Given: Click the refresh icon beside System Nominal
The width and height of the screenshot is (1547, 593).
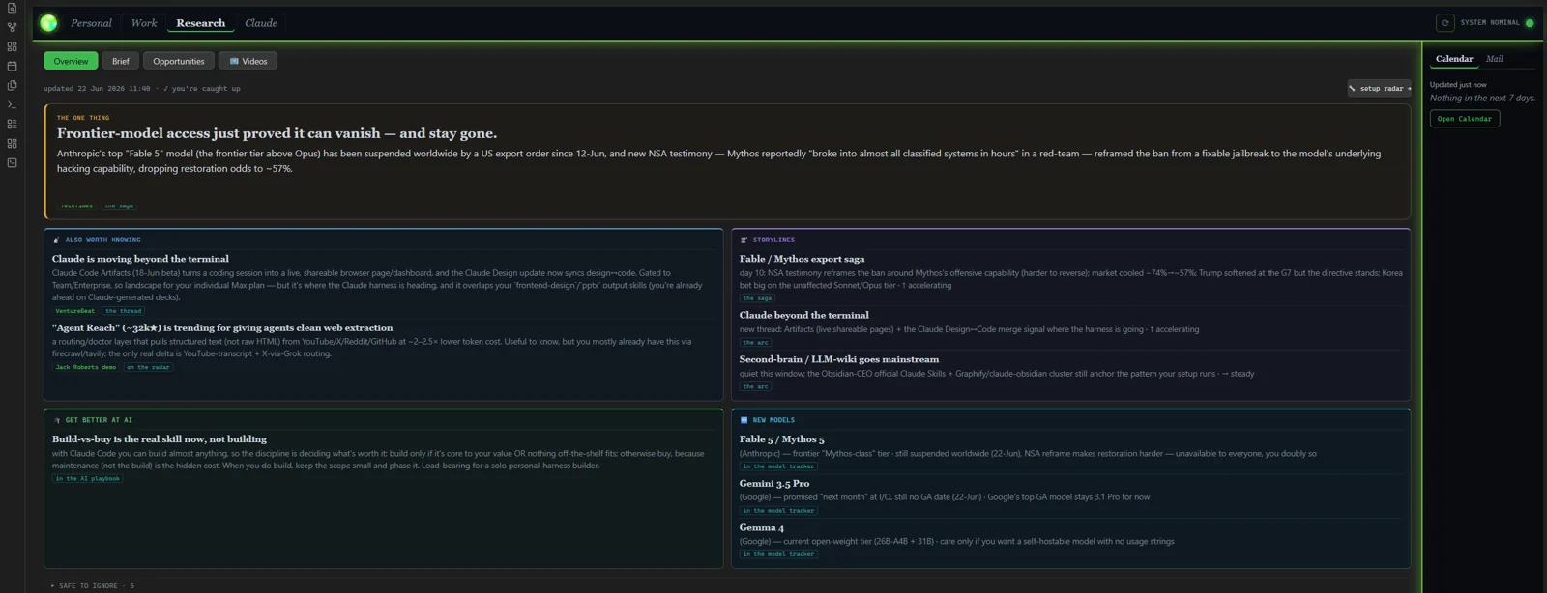Looking at the screenshot, I should point(1445,22).
